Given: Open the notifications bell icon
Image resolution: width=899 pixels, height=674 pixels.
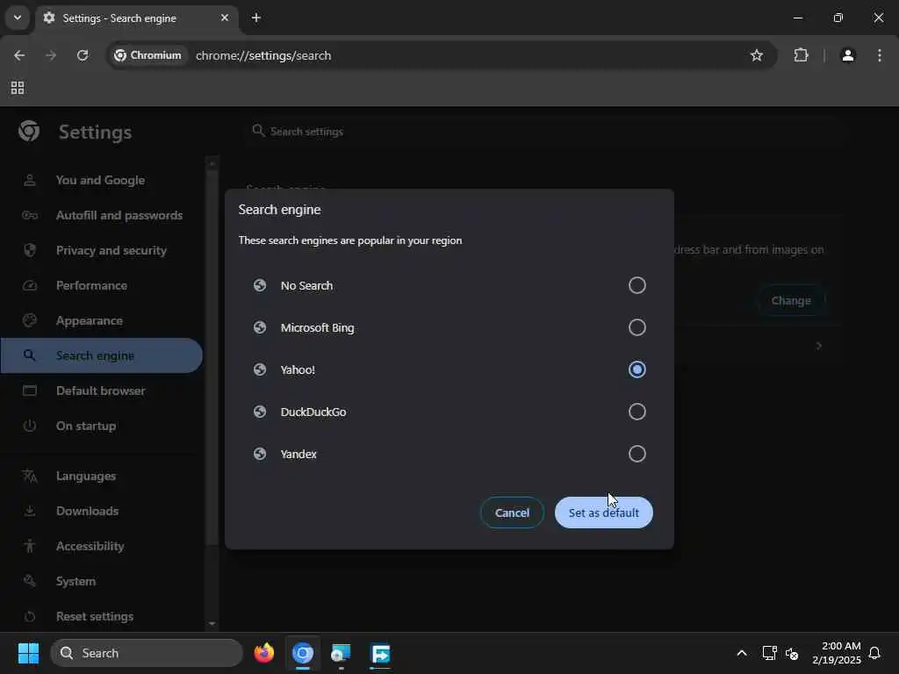Looking at the screenshot, I should point(874,653).
